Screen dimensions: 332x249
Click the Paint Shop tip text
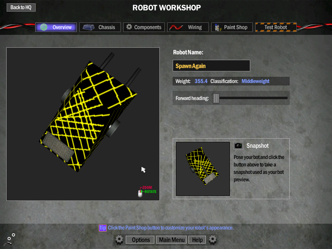(x=171, y=228)
